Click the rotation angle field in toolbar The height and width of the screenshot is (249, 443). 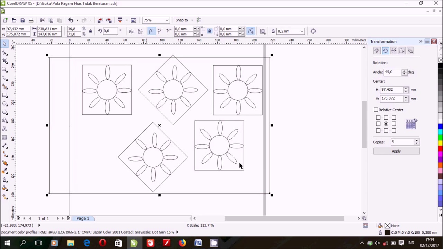[x=110, y=31]
